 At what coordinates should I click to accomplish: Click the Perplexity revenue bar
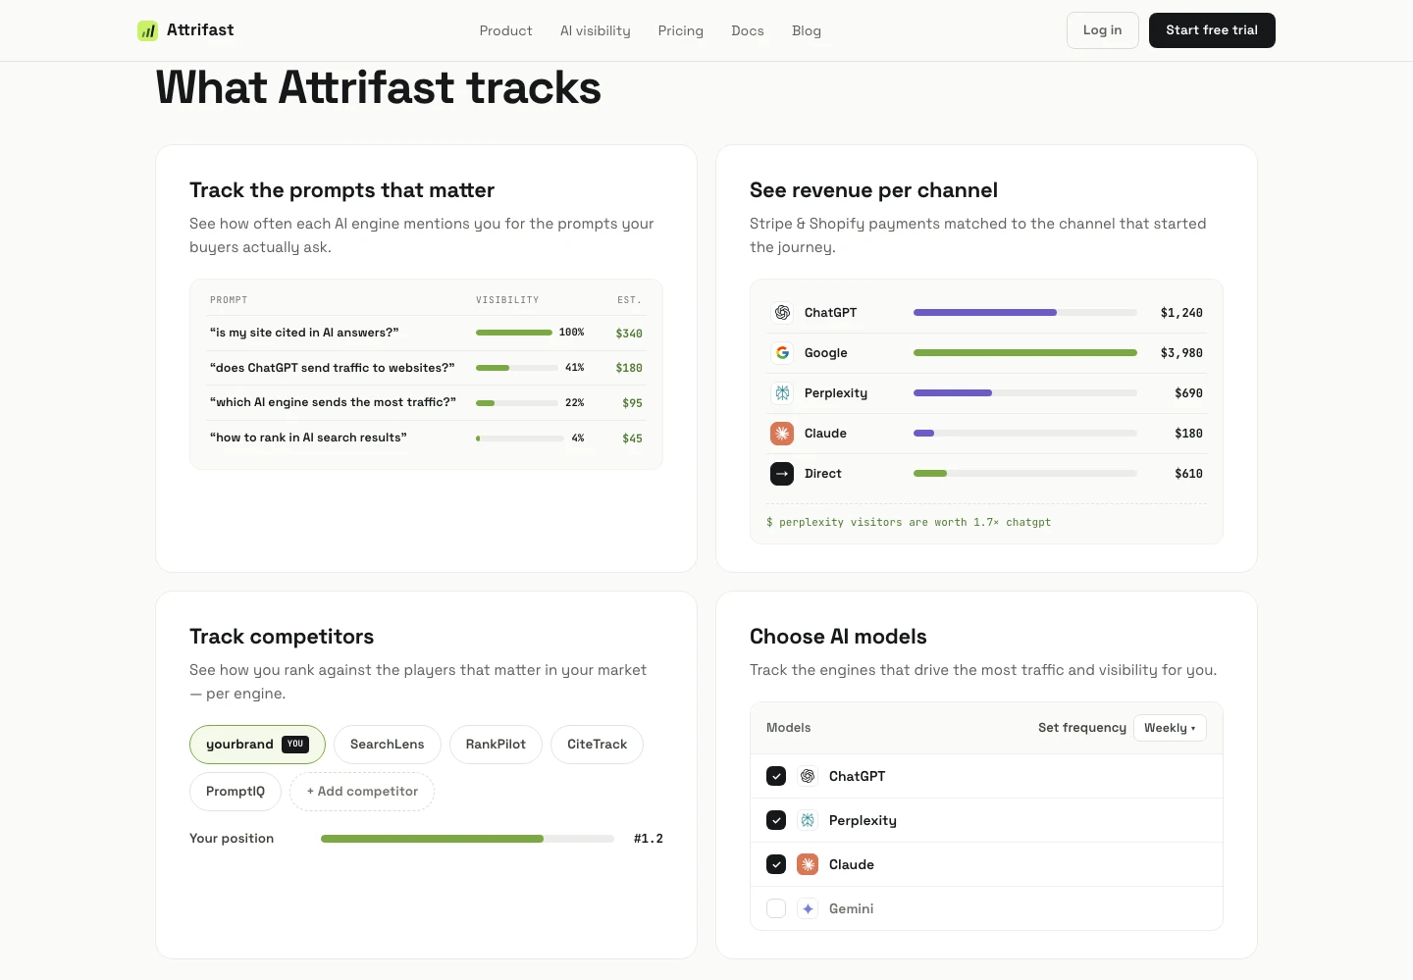[x=1025, y=392]
